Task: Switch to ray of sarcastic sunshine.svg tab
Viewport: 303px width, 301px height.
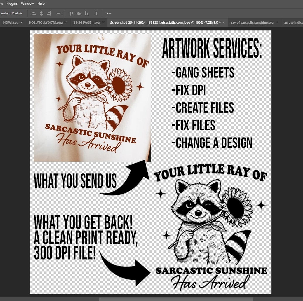Action: pyautogui.click(x=252, y=23)
